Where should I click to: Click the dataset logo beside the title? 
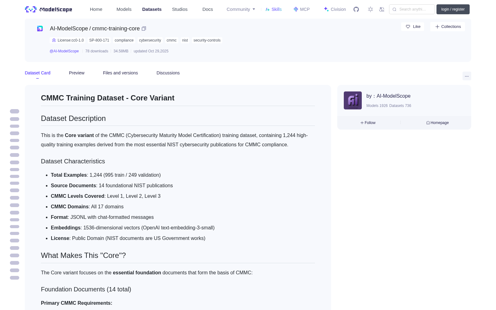pyautogui.click(x=40, y=29)
